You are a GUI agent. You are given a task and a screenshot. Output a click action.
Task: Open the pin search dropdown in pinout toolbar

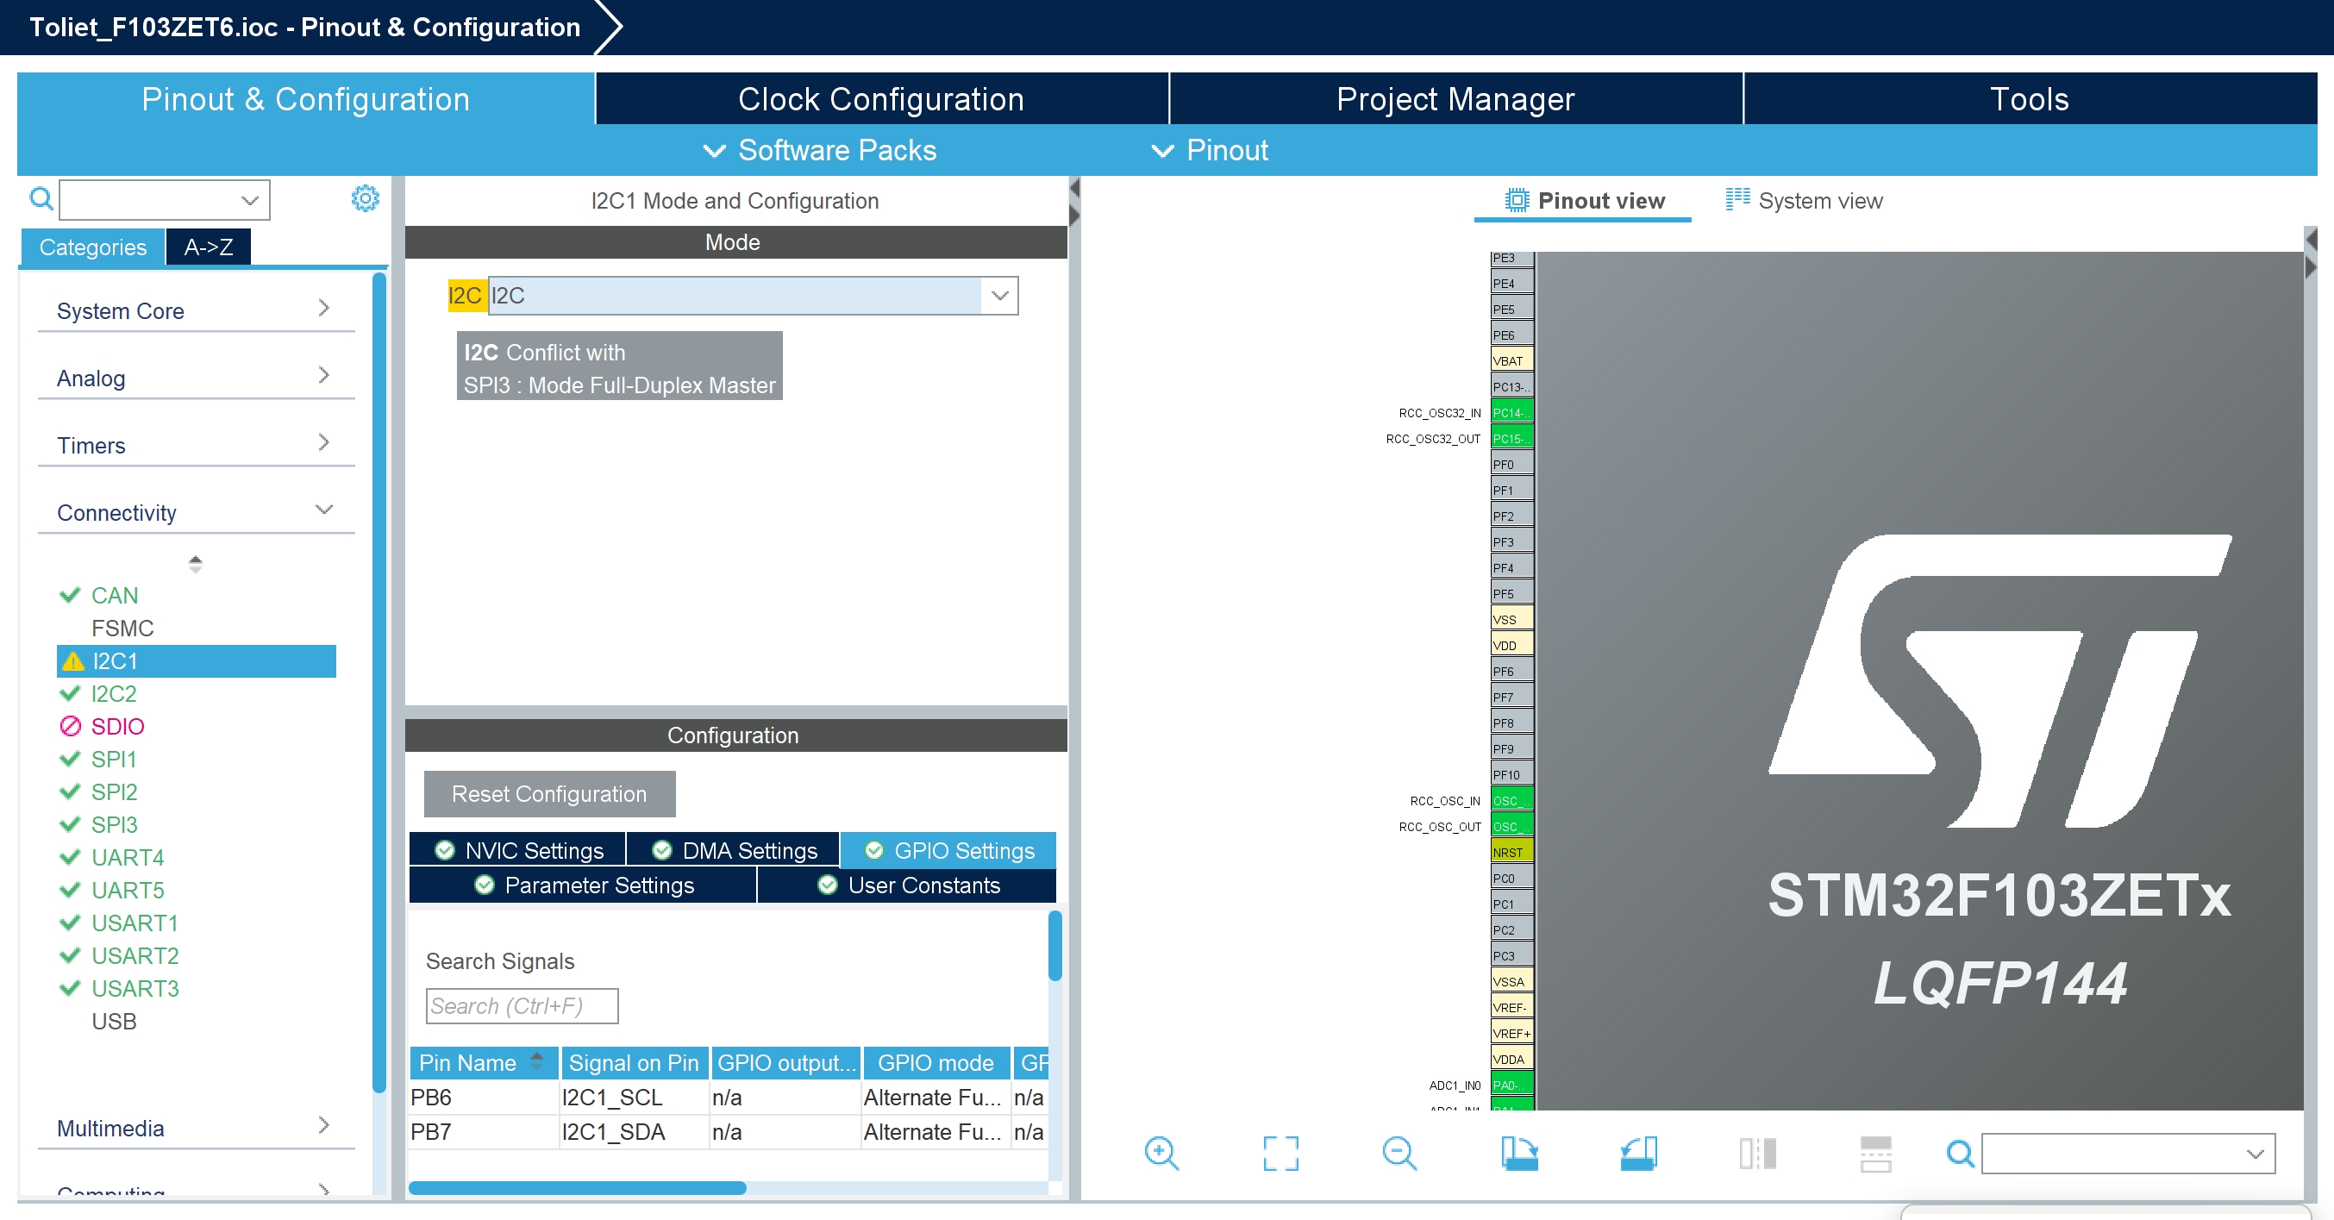tap(2256, 1153)
